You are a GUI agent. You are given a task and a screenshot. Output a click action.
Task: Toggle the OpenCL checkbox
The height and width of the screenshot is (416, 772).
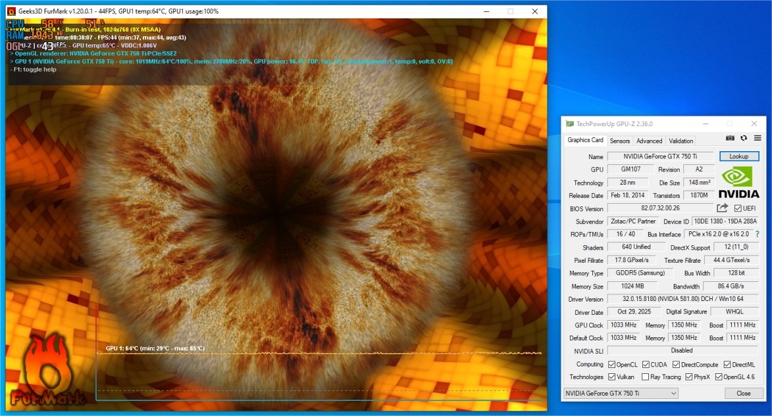(611, 364)
